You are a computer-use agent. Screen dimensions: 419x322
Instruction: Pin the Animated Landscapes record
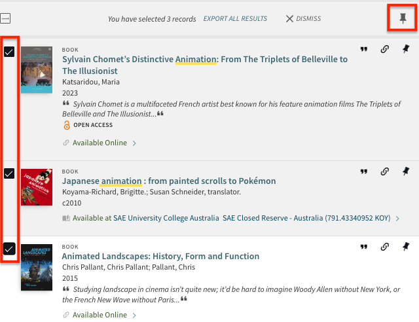(406, 247)
